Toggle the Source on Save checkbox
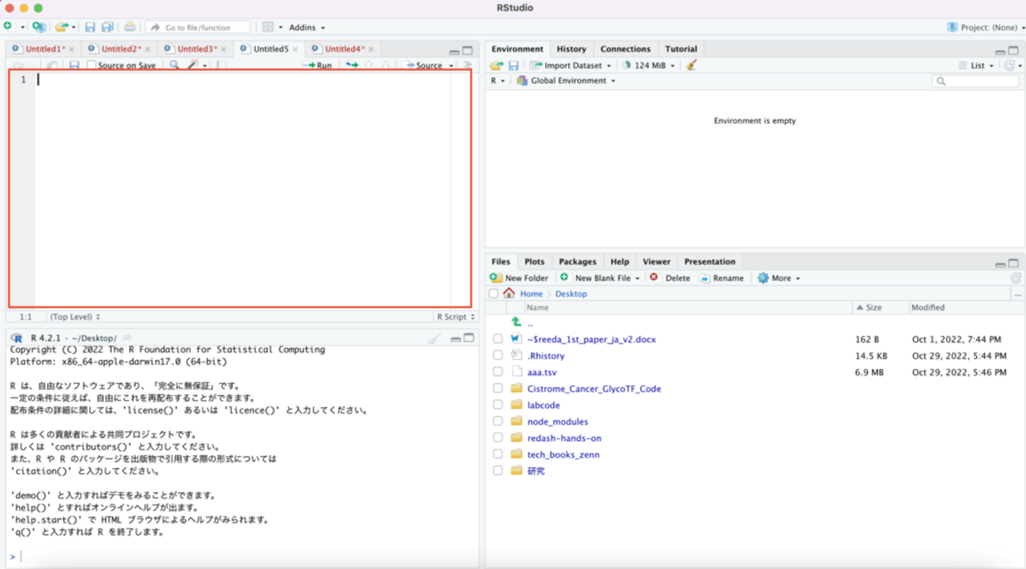 coord(92,65)
